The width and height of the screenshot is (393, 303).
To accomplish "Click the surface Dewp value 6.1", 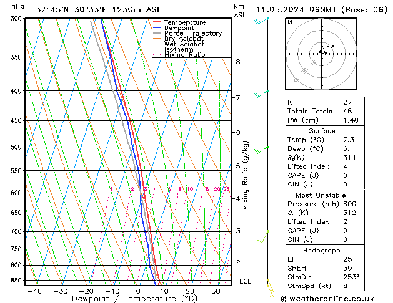I will [349, 148].
